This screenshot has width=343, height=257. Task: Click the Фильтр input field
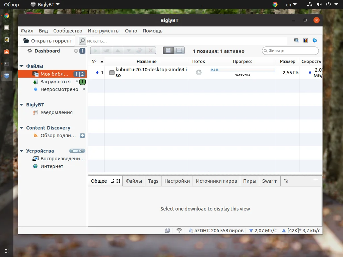pos(290,51)
